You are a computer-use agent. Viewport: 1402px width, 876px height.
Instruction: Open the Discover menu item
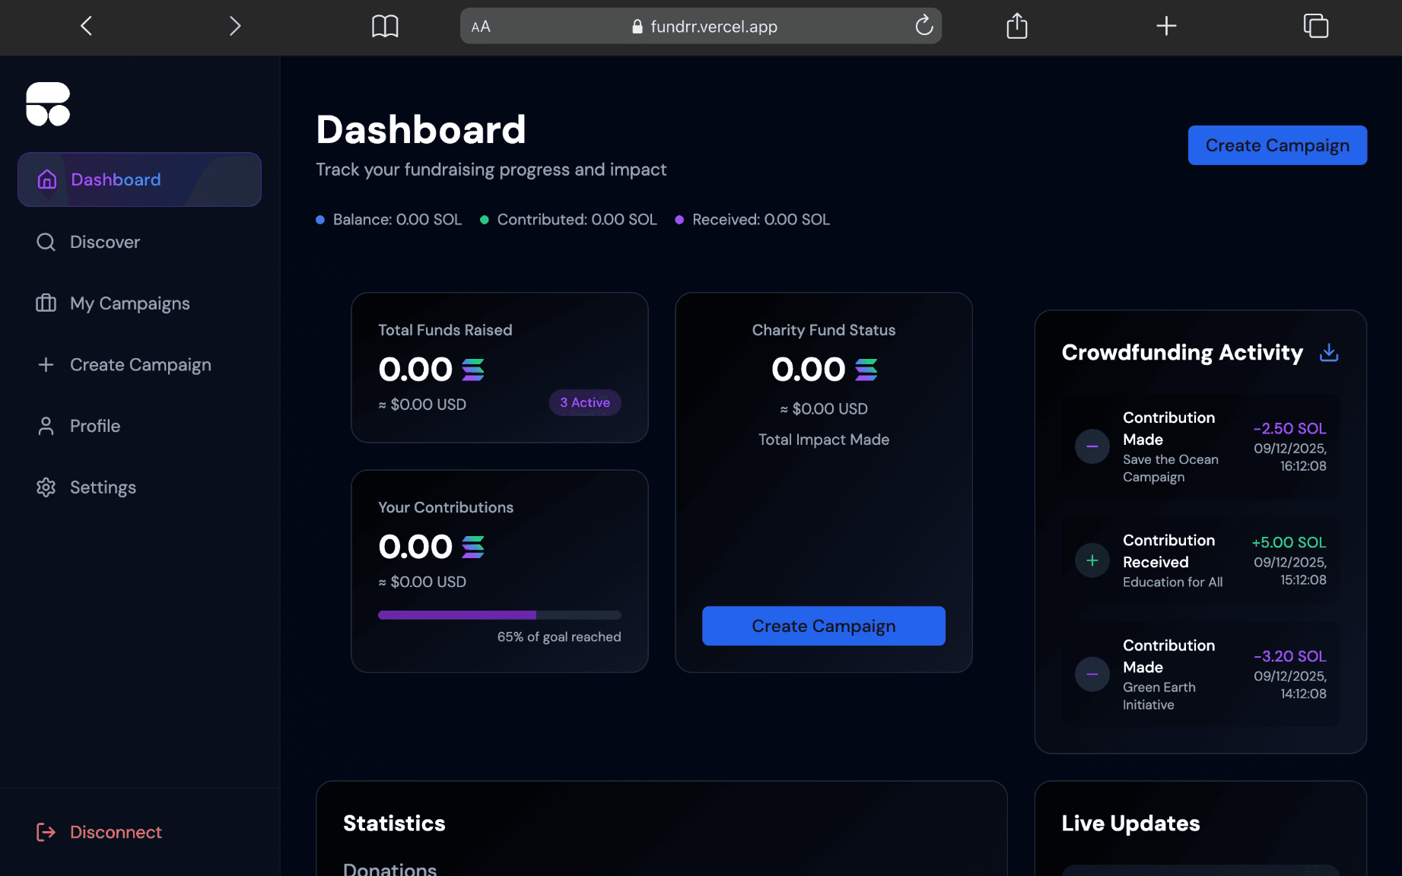[x=105, y=242]
